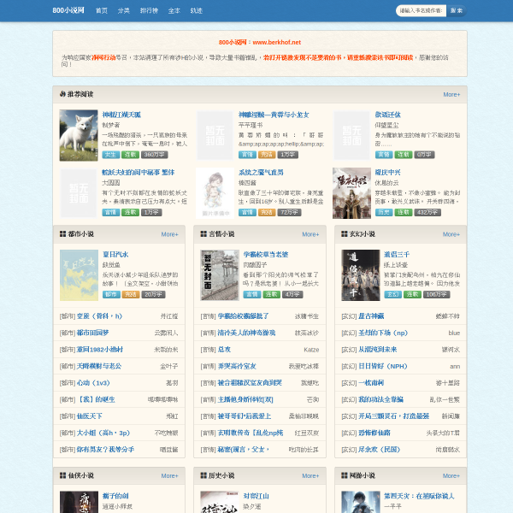Open 你有男友？我等分手 in the 都市 list

pos(105,450)
